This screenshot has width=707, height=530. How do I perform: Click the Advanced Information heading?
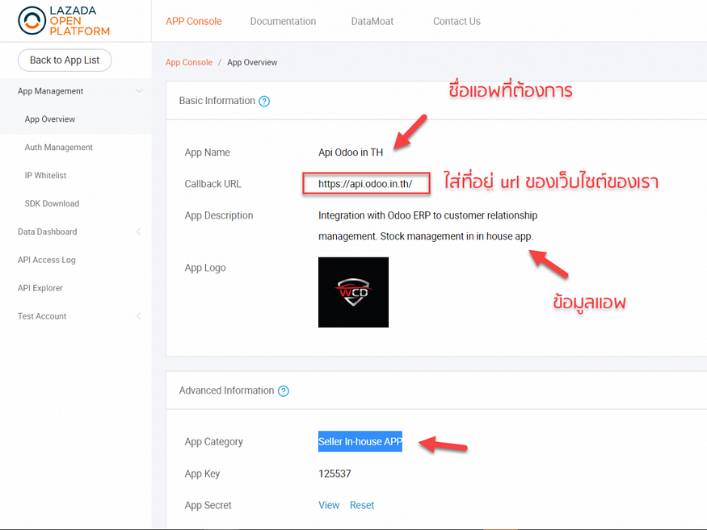click(x=226, y=390)
